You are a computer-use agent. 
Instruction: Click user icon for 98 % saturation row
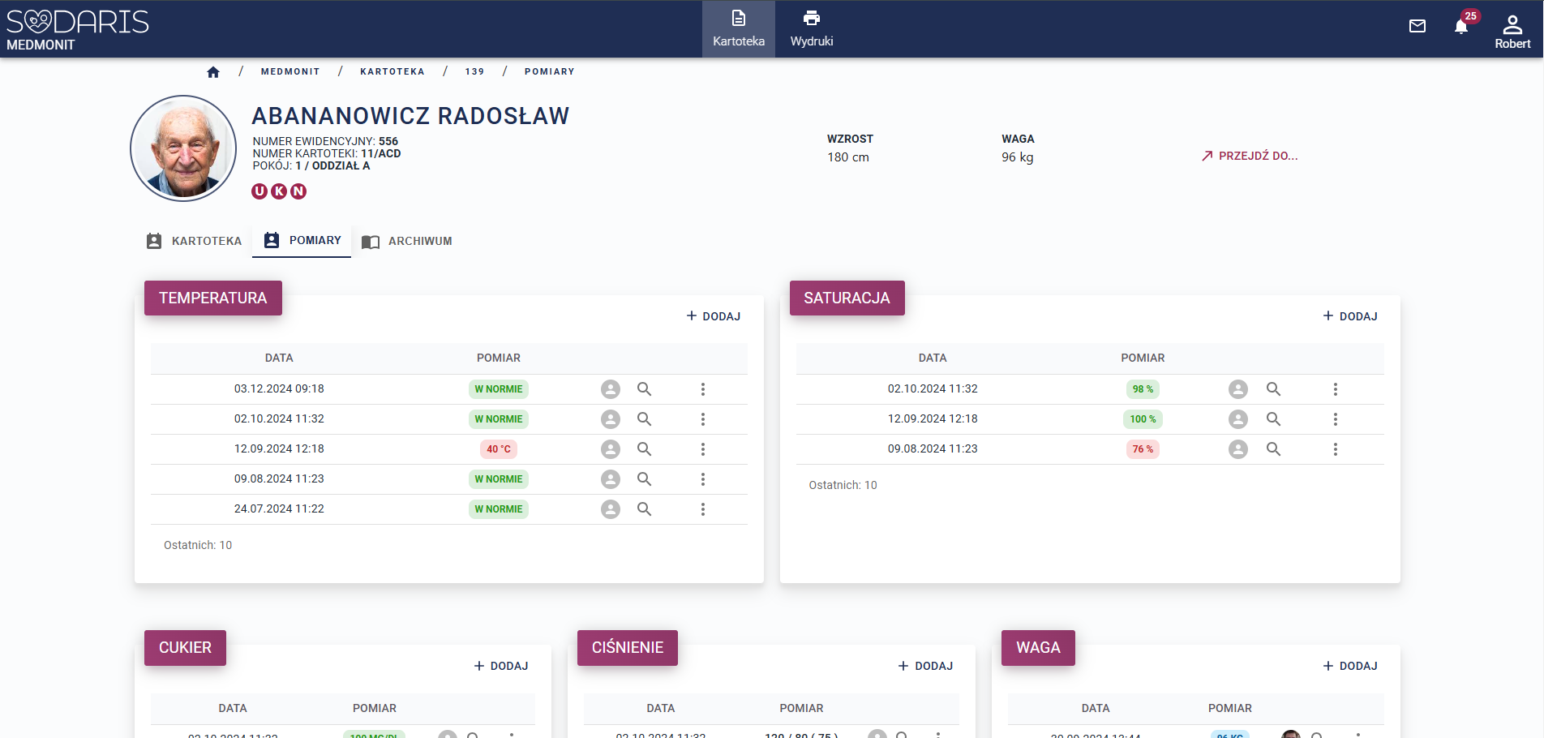pyautogui.click(x=1237, y=389)
